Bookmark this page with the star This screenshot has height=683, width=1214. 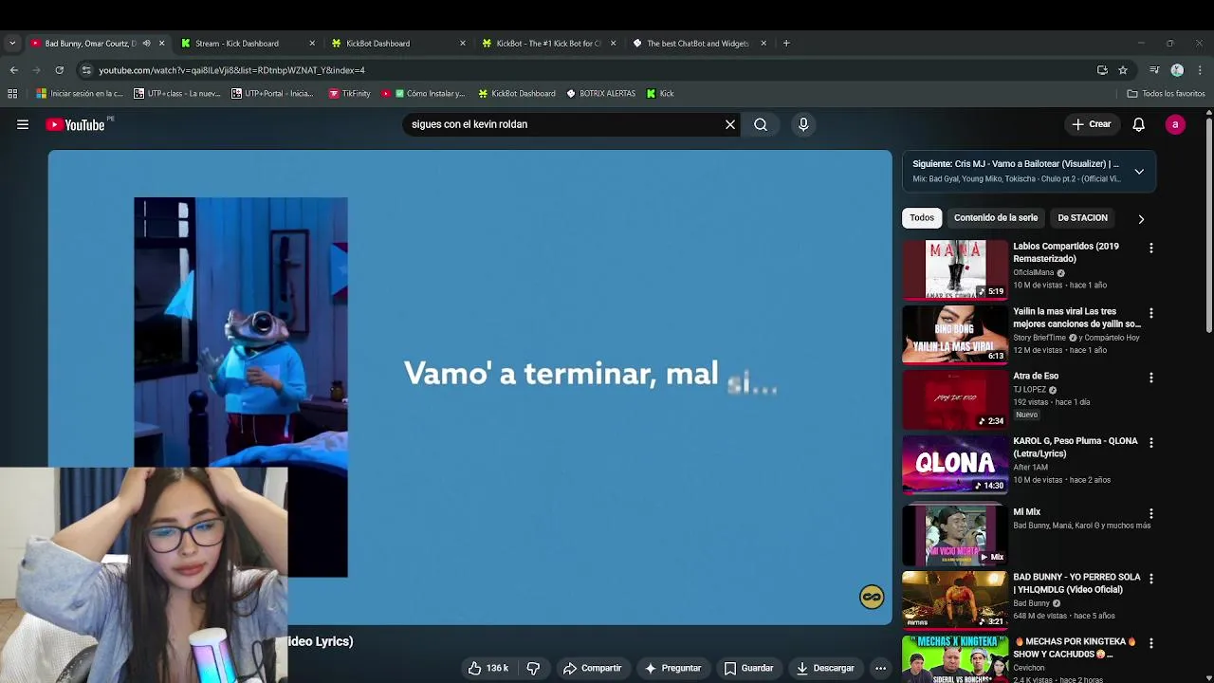click(x=1123, y=69)
